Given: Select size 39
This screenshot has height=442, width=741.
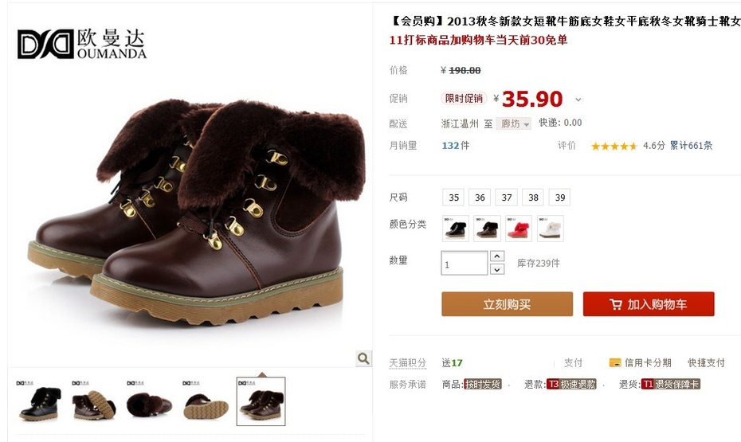Looking at the screenshot, I should (559, 198).
